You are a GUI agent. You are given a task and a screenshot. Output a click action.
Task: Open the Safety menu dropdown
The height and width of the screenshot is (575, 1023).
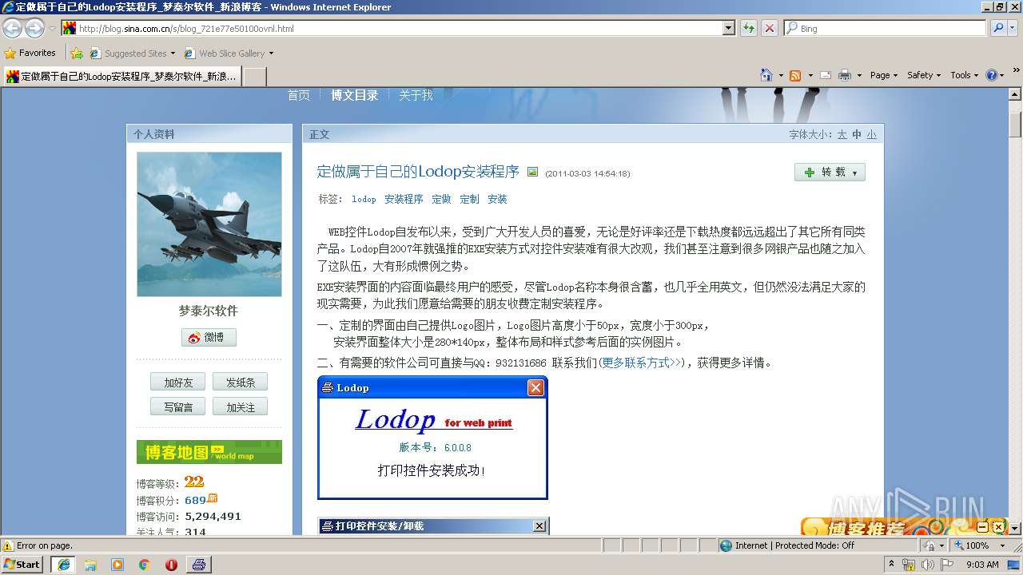924,75
